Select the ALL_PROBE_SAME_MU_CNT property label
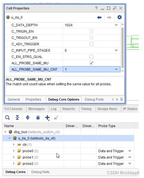The height and width of the screenshot is (178, 144). [34, 69]
